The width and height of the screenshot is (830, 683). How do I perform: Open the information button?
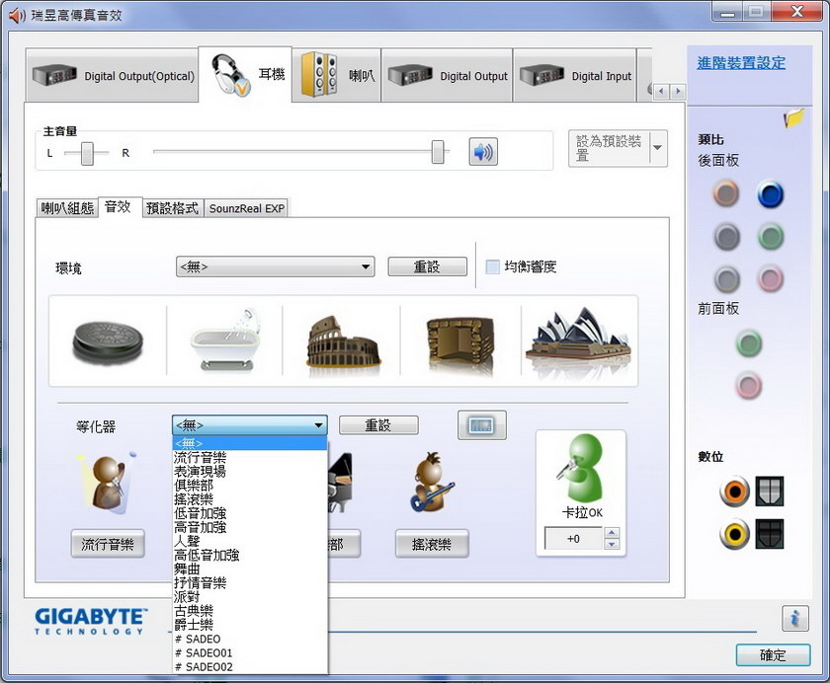795,619
